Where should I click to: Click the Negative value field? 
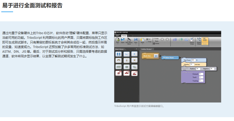[212, 69]
